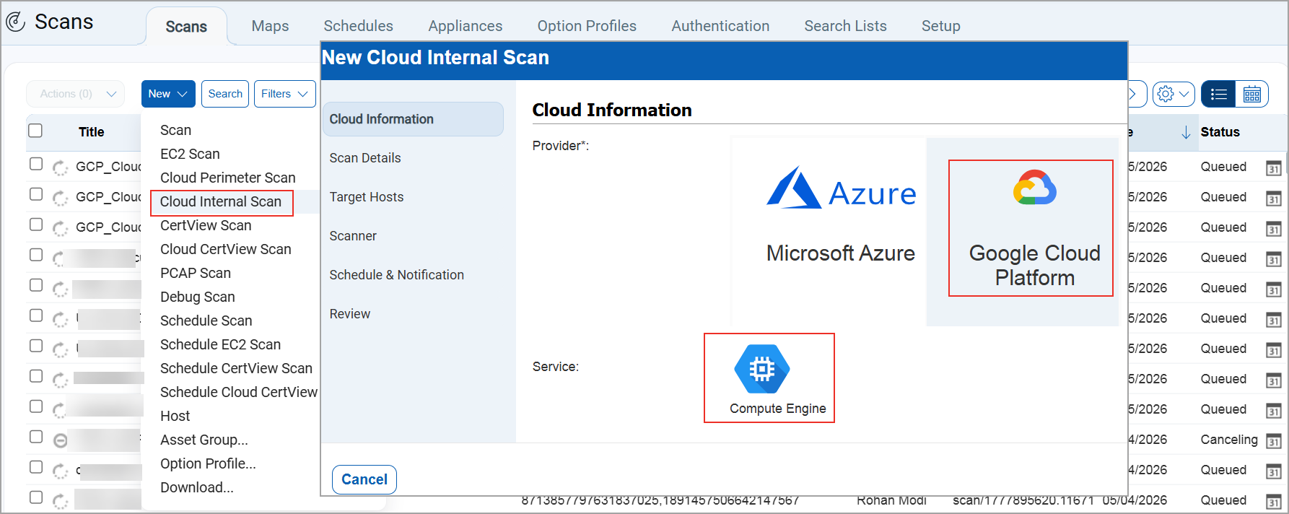This screenshot has height=514, width=1289.
Task: Open the New dropdown button
Action: (168, 94)
